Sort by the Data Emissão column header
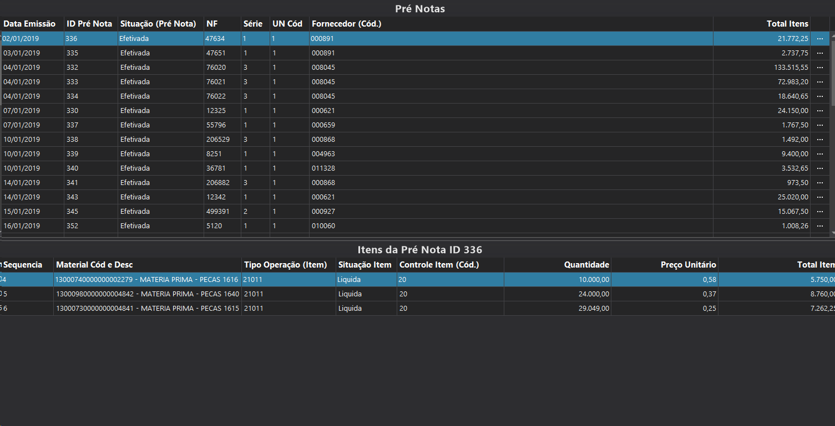835x426 pixels. coord(33,24)
